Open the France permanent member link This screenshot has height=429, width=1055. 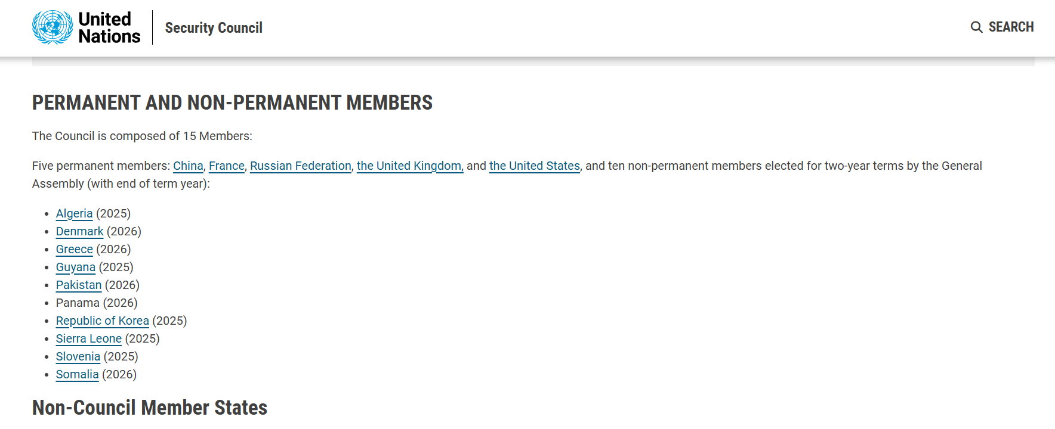[x=227, y=166]
